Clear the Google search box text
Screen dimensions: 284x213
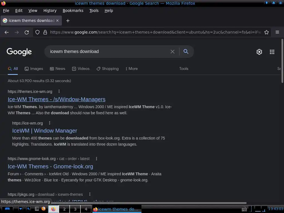173,52
